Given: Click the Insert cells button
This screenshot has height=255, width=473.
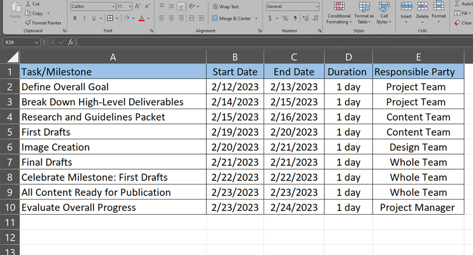Looking at the screenshot, I should (x=406, y=13).
